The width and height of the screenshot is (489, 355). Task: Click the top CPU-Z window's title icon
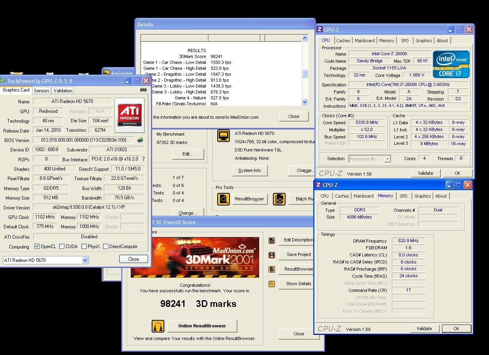[x=320, y=29]
